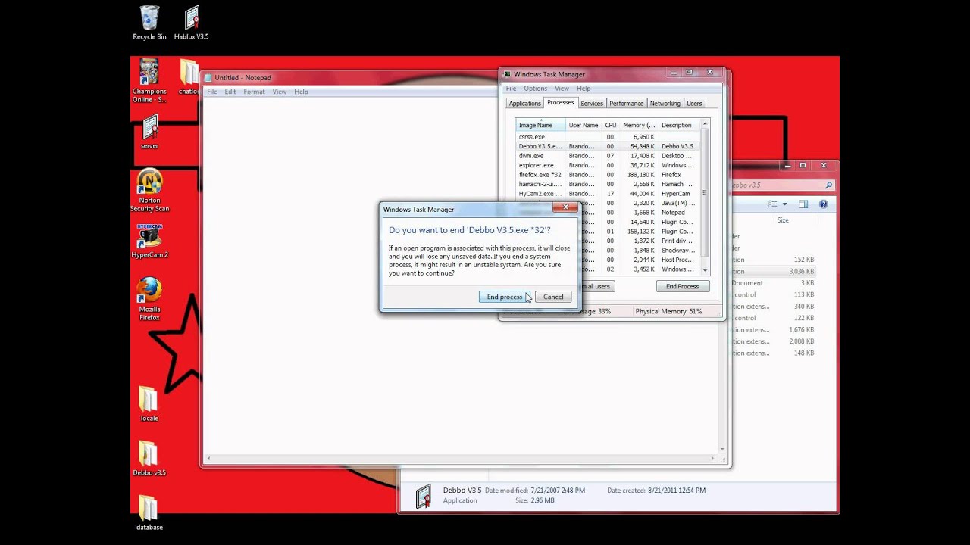Screen dimensions: 970x545
Task: Switch to the Applications tab
Action: click(524, 104)
